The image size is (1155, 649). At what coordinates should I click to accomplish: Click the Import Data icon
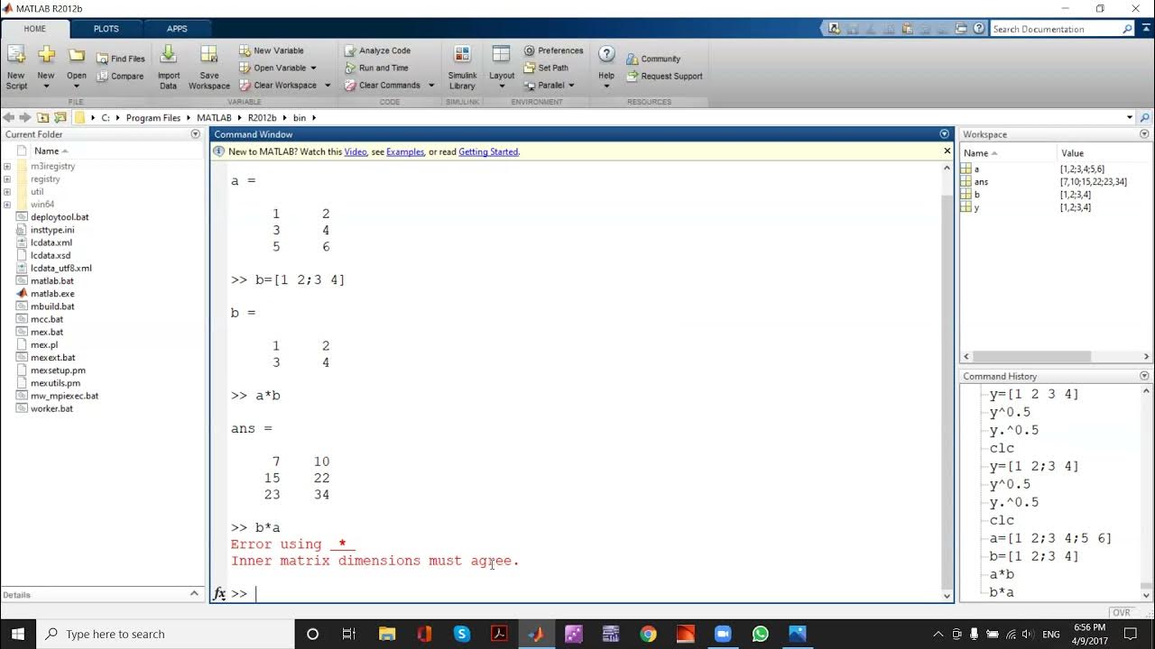(169, 55)
